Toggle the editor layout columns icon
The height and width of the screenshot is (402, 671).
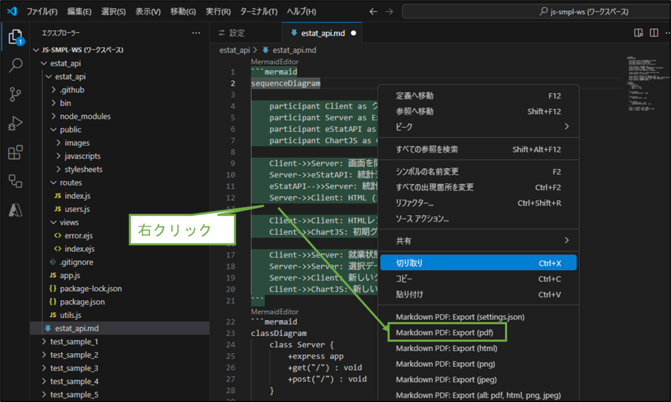coord(654,33)
